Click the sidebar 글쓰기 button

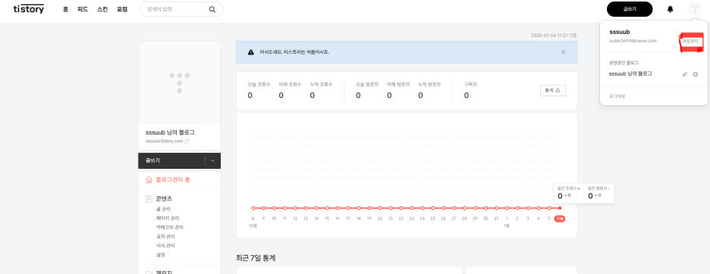coord(171,160)
